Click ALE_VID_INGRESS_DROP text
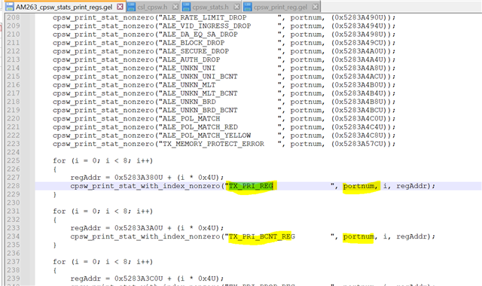Screen dimensions: 482x286 pyautogui.click(x=206, y=26)
